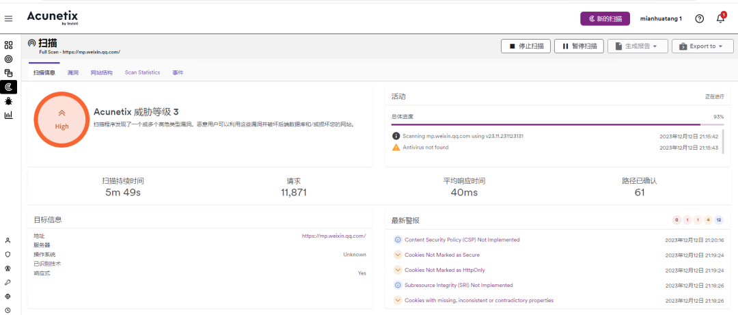This screenshot has height=315, width=738.
Task: Open Users via the person sidebar icon
Action: 8,240
